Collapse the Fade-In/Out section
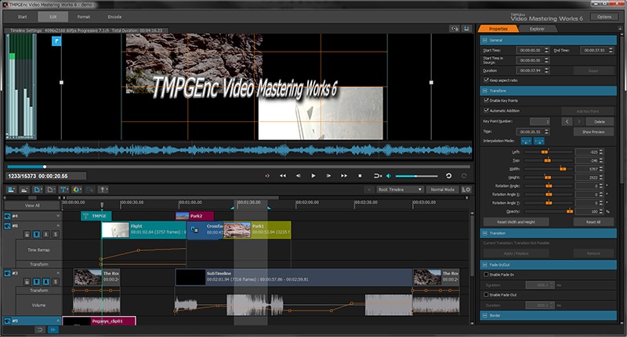The width and height of the screenshot is (627, 337). click(x=484, y=265)
